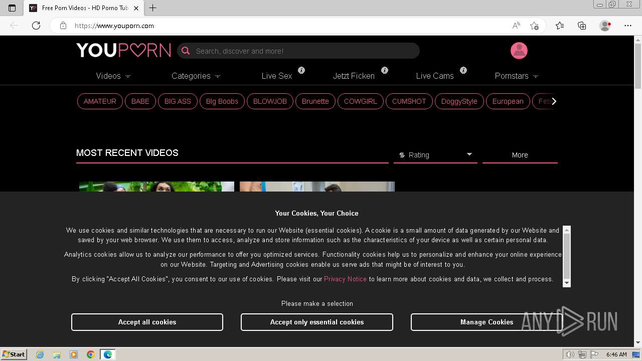Click the info icon beside Live Cams

[x=463, y=70]
